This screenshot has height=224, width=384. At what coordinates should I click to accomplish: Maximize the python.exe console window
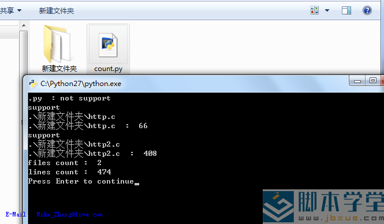[373, 81]
